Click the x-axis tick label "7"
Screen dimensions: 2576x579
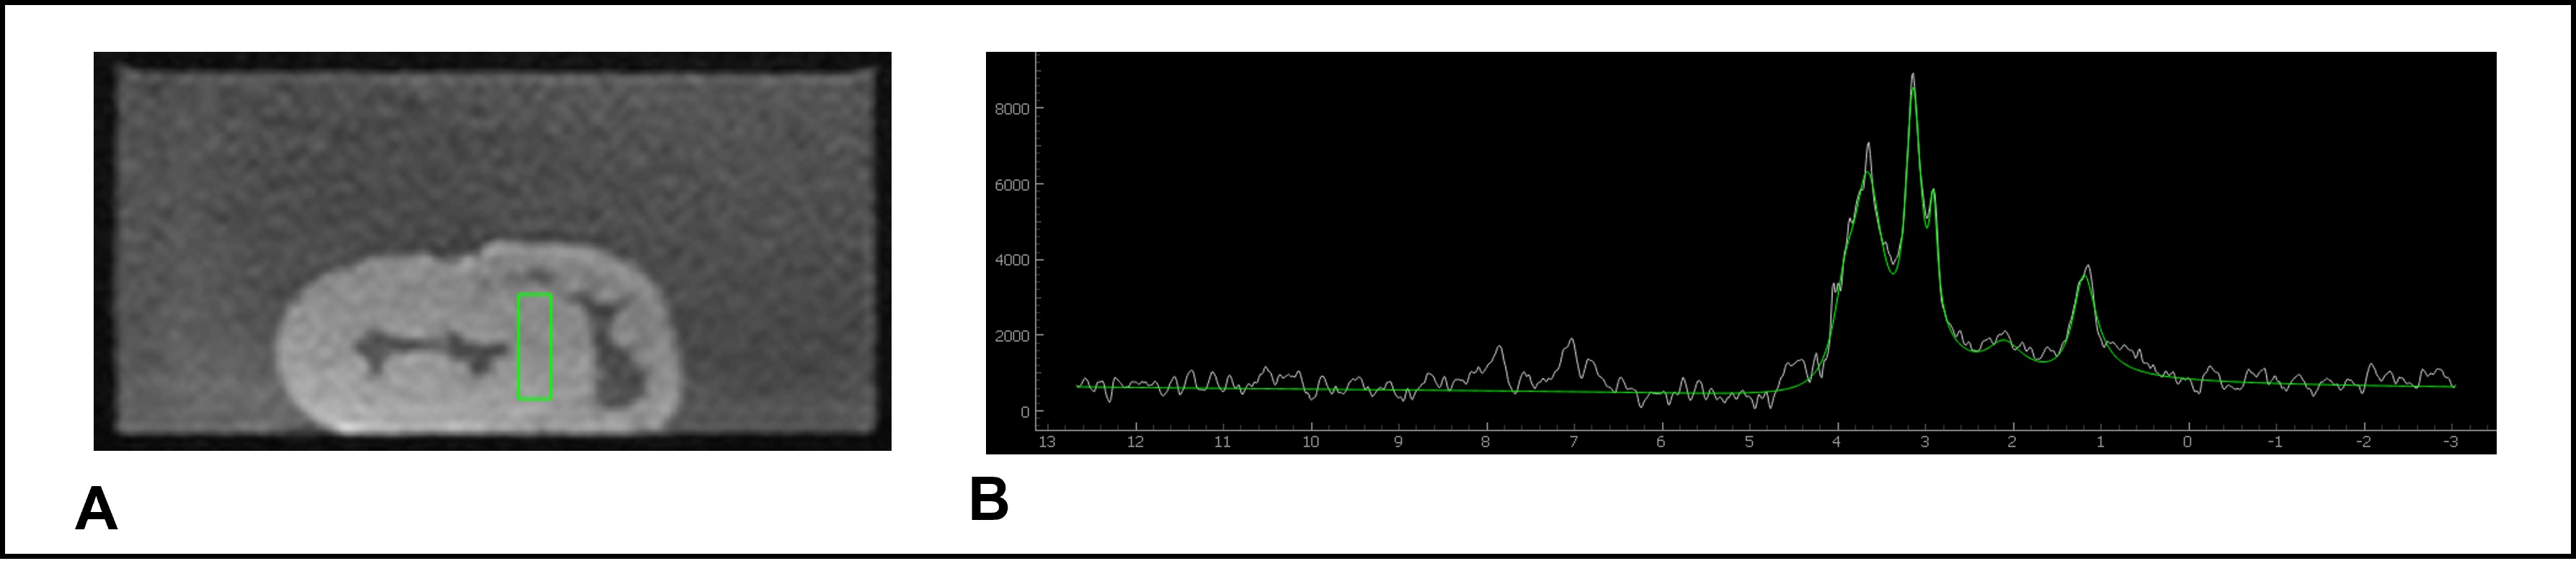(1573, 442)
